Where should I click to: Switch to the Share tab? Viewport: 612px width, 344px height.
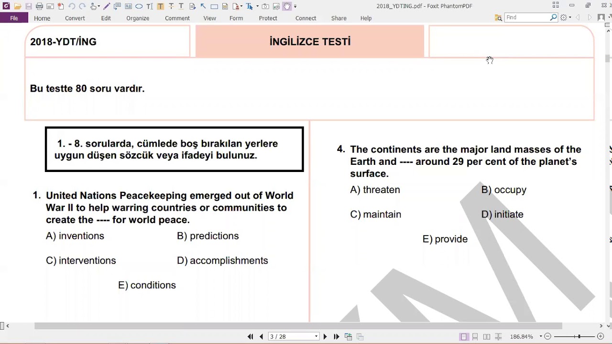point(339,18)
